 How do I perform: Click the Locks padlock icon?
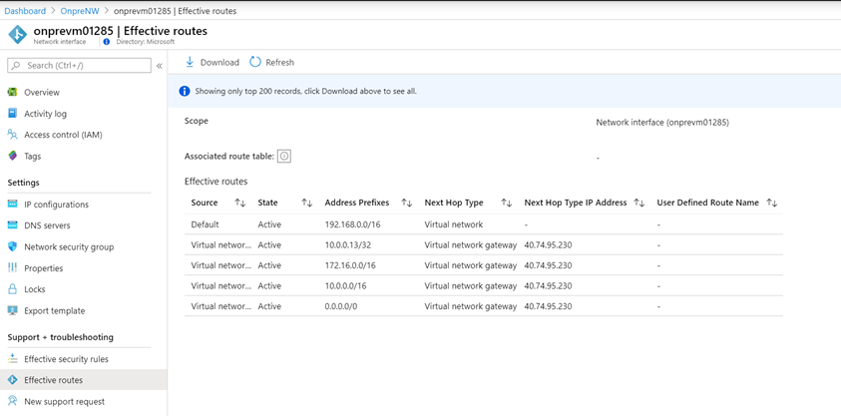click(x=13, y=289)
